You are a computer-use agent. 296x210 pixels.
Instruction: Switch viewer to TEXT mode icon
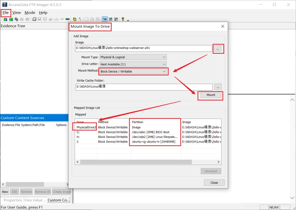point(110,19)
